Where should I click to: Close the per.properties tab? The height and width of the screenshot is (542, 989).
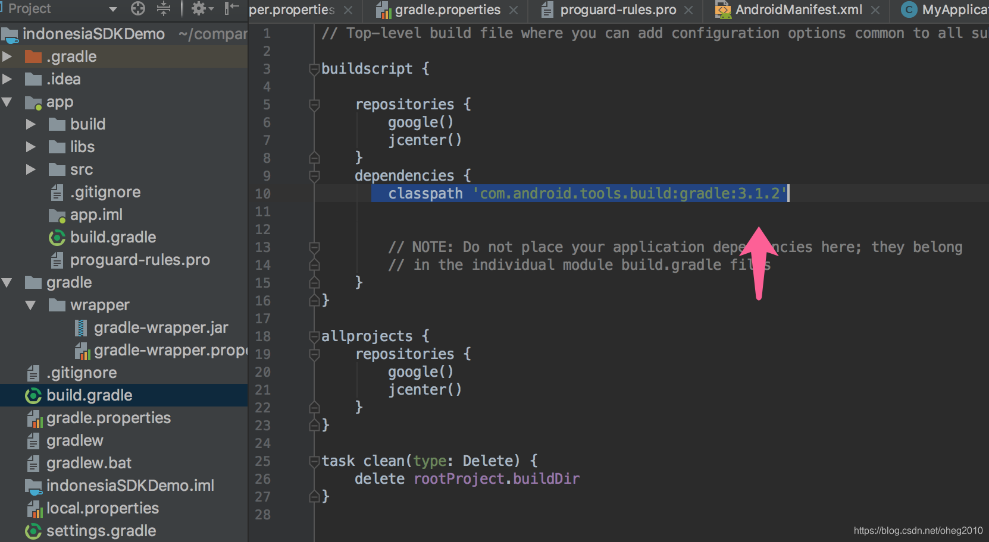[x=348, y=10]
